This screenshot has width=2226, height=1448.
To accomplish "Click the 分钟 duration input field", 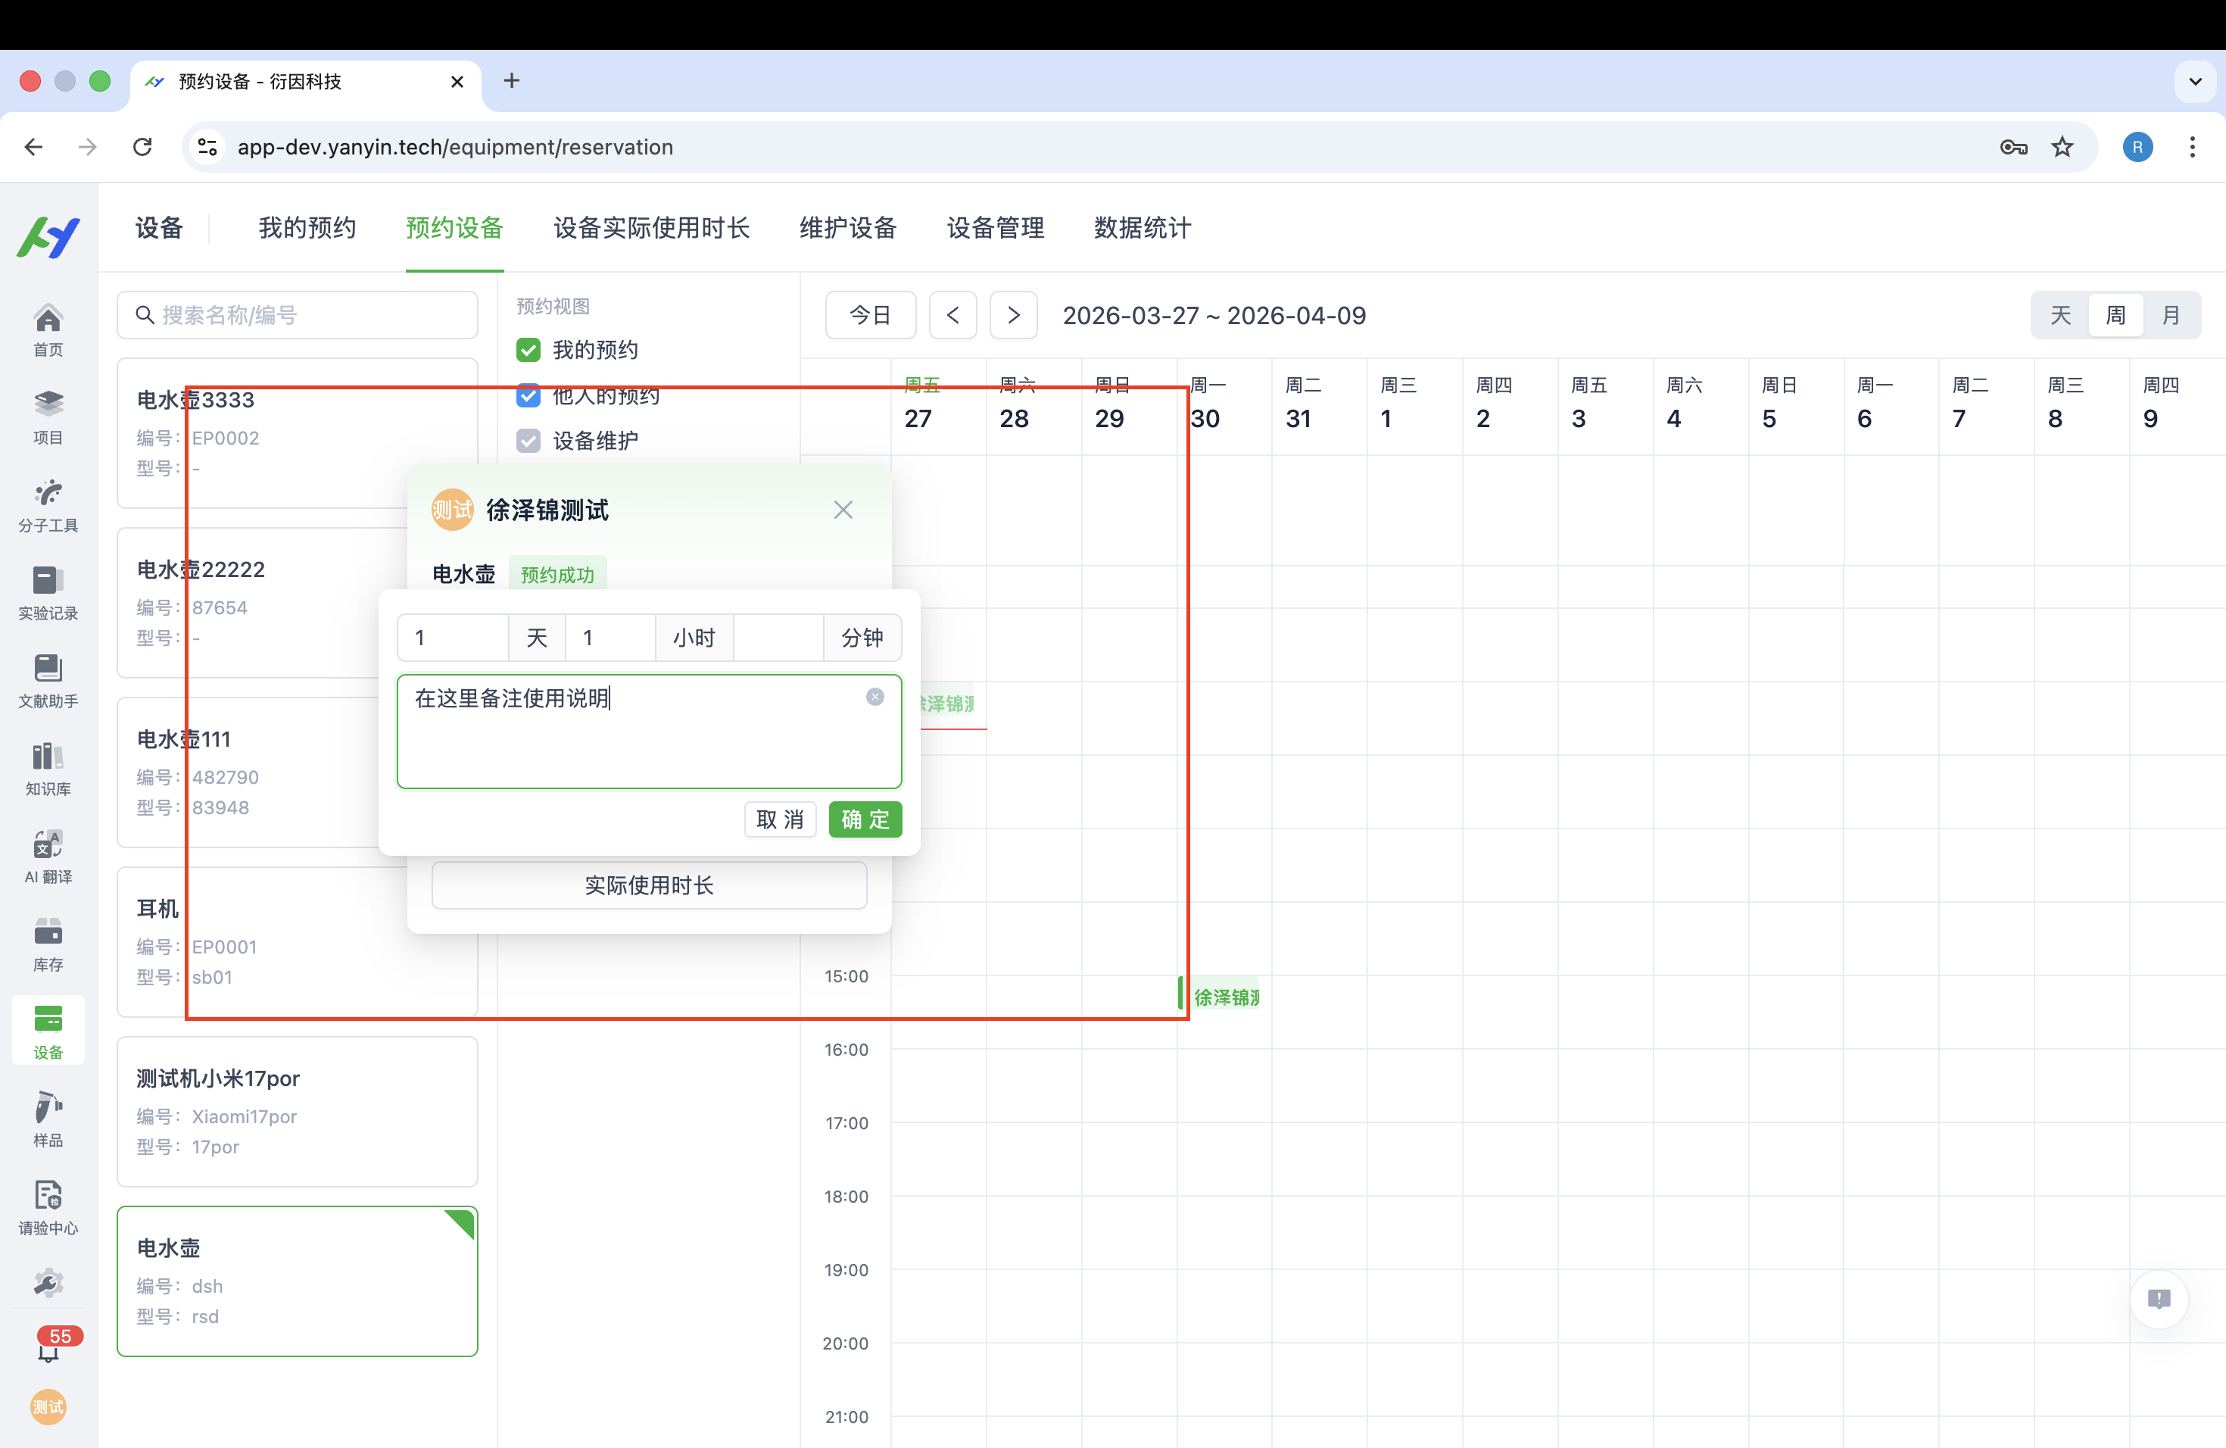I will [778, 638].
